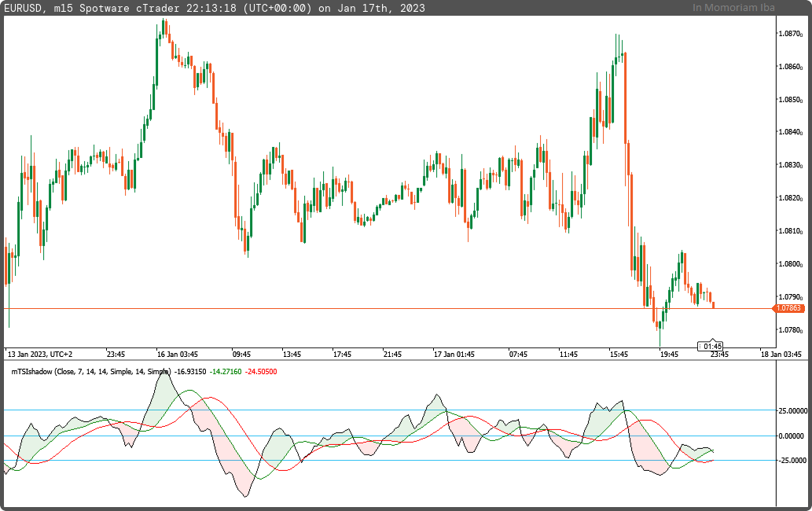Click the 13 Jan 2023, UTC+2 date label
This screenshot has height=511, width=812.
pyautogui.click(x=40, y=355)
